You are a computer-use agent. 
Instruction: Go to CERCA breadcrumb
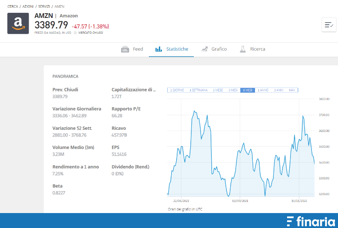coord(13,6)
